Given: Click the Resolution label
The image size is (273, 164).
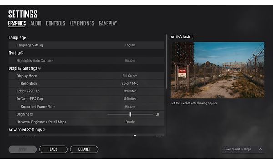Looking at the screenshot, I should tap(29, 83).
